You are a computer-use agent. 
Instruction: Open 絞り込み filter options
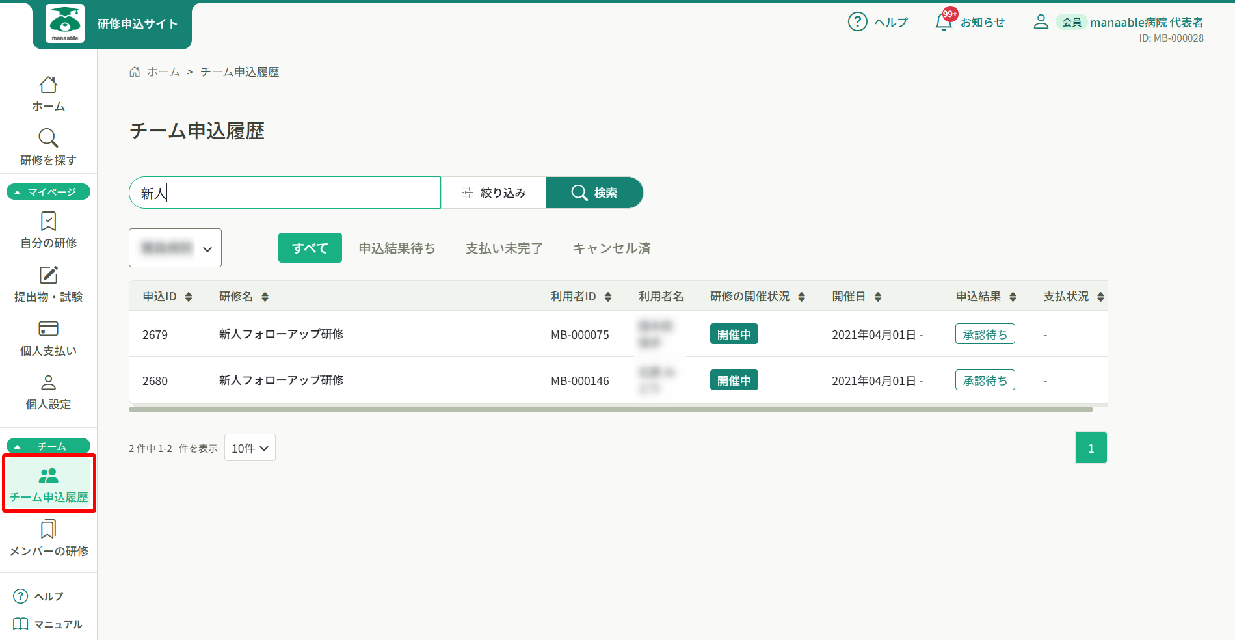click(x=494, y=193)
